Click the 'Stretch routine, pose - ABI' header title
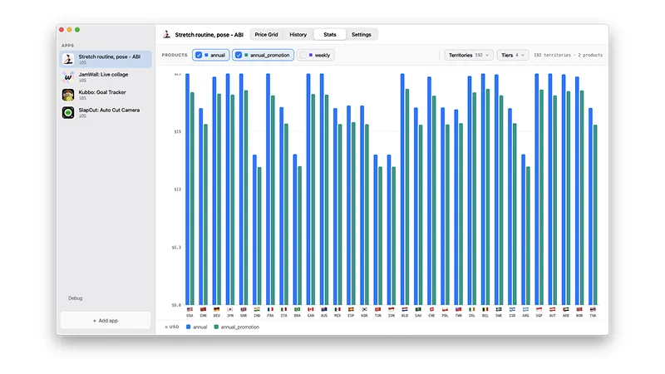Screen dimensions: 665x374 (209, 35)
